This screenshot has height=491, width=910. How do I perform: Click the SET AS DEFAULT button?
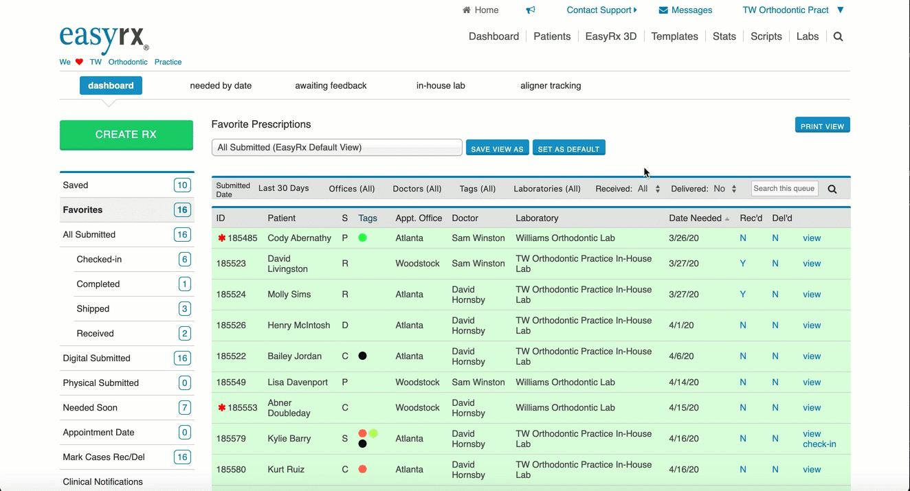tap(568, 148)
